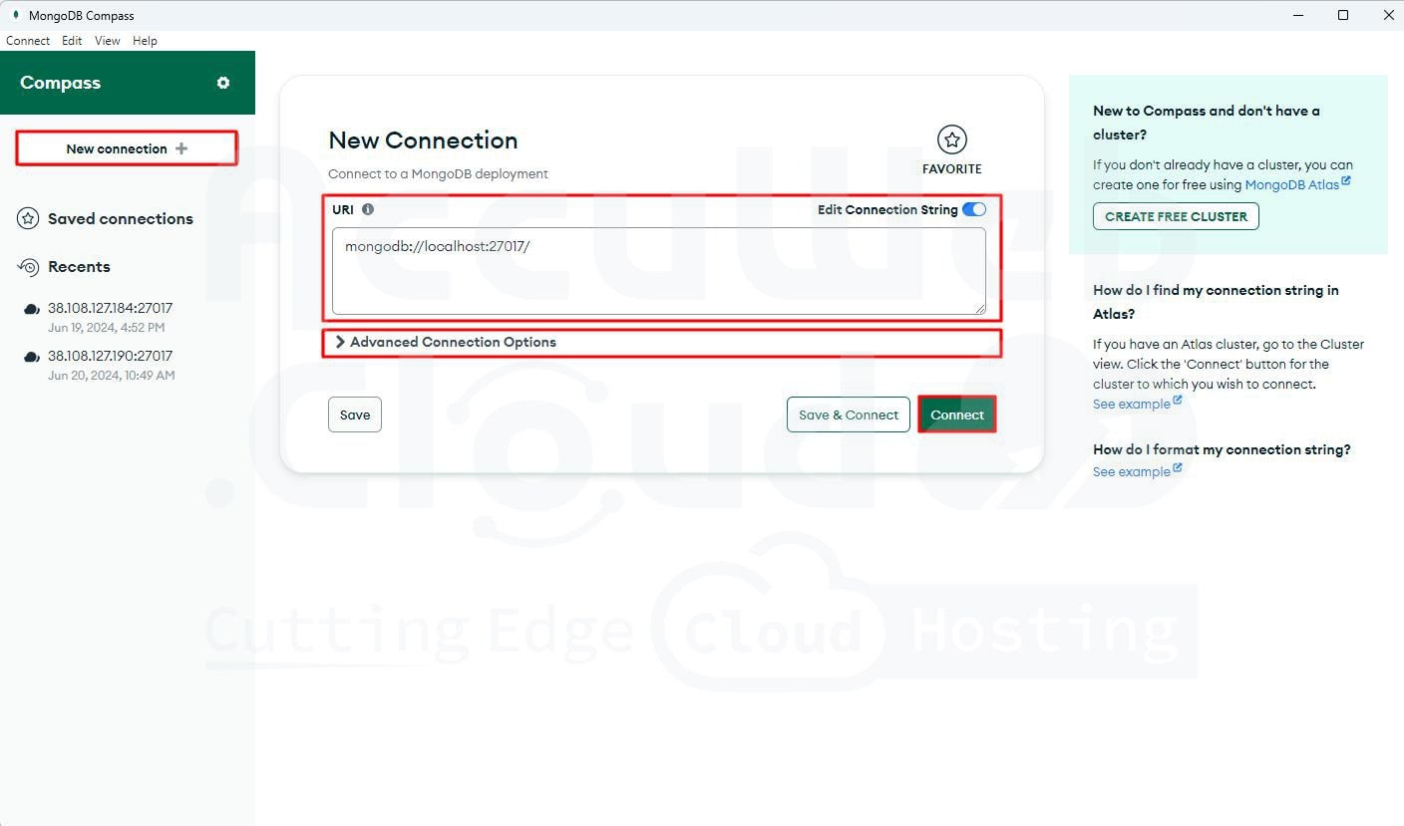Click the Compass sidebar title
This screenshot has height=826, width=1404.
tap(61, 83)
